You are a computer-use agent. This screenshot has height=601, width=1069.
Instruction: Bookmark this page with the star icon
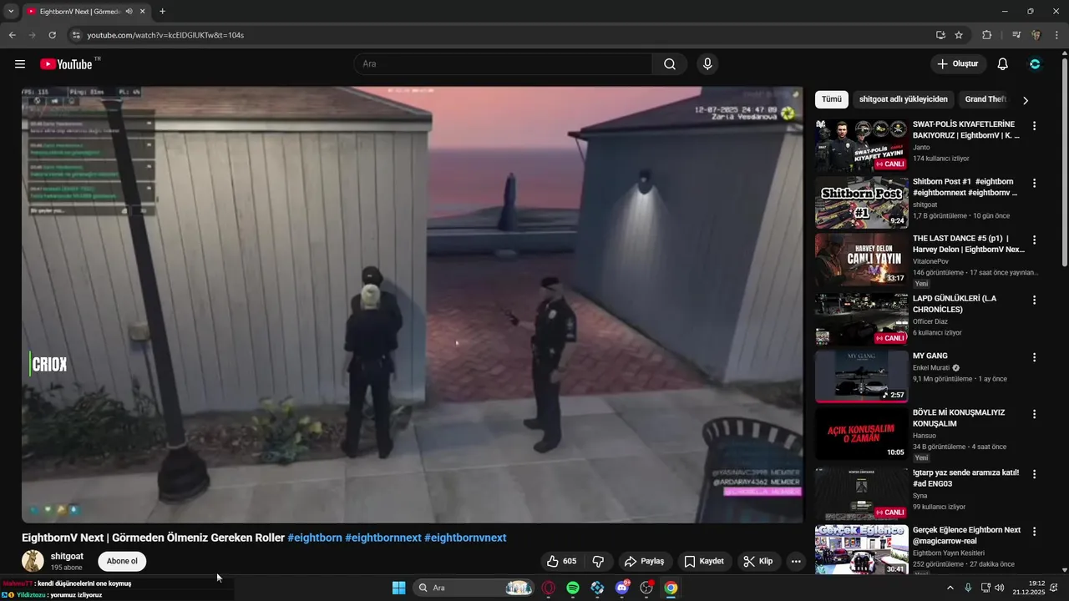[x=959, y=35]
